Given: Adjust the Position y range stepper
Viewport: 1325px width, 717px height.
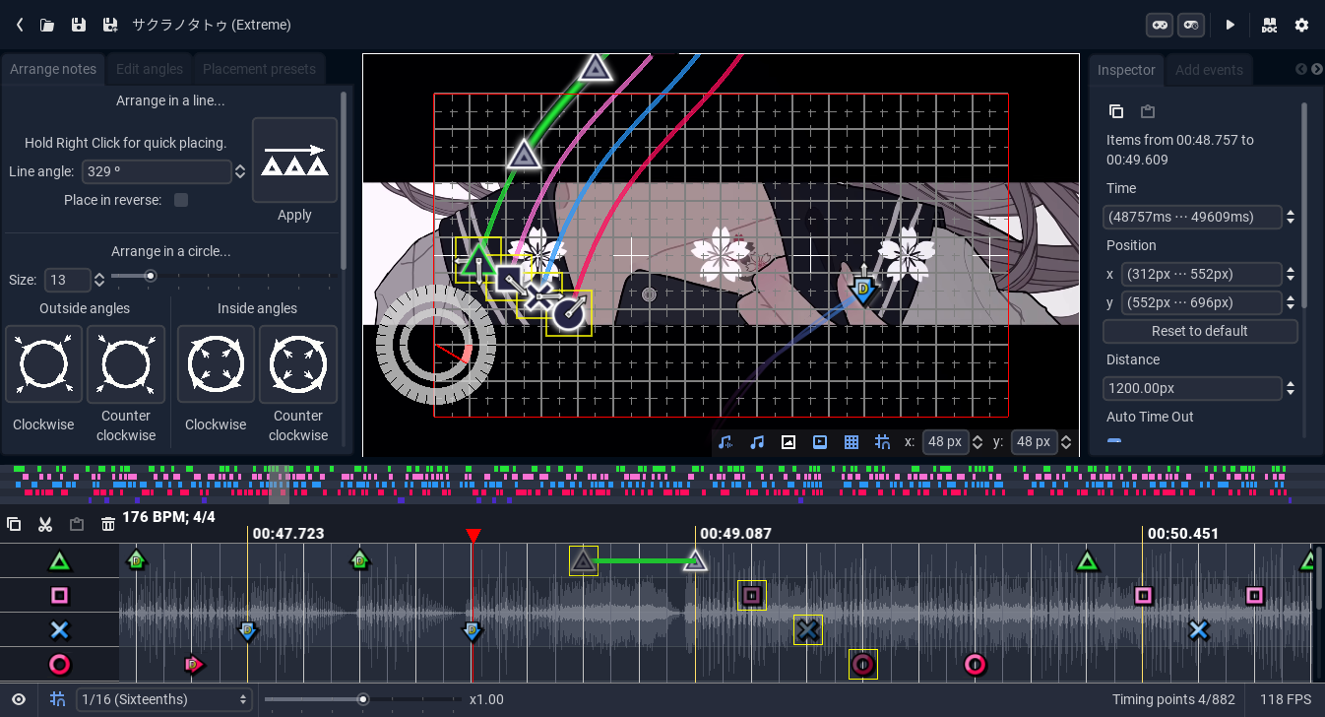Looking at the screenshot, I should (1291, 302).
